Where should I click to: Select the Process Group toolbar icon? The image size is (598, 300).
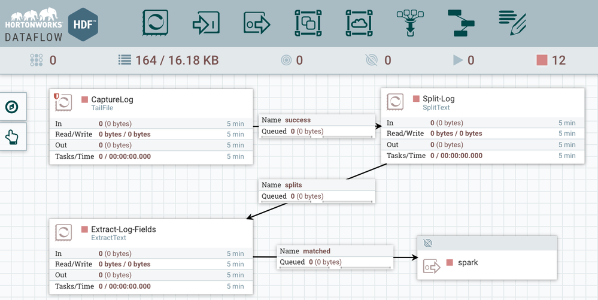click(x=308, y=23)
